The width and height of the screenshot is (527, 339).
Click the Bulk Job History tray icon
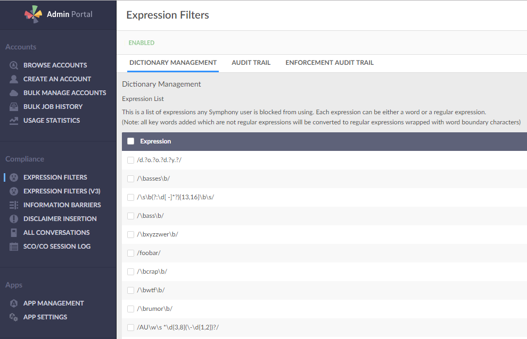pyautogui.click(x=14, y=107)
